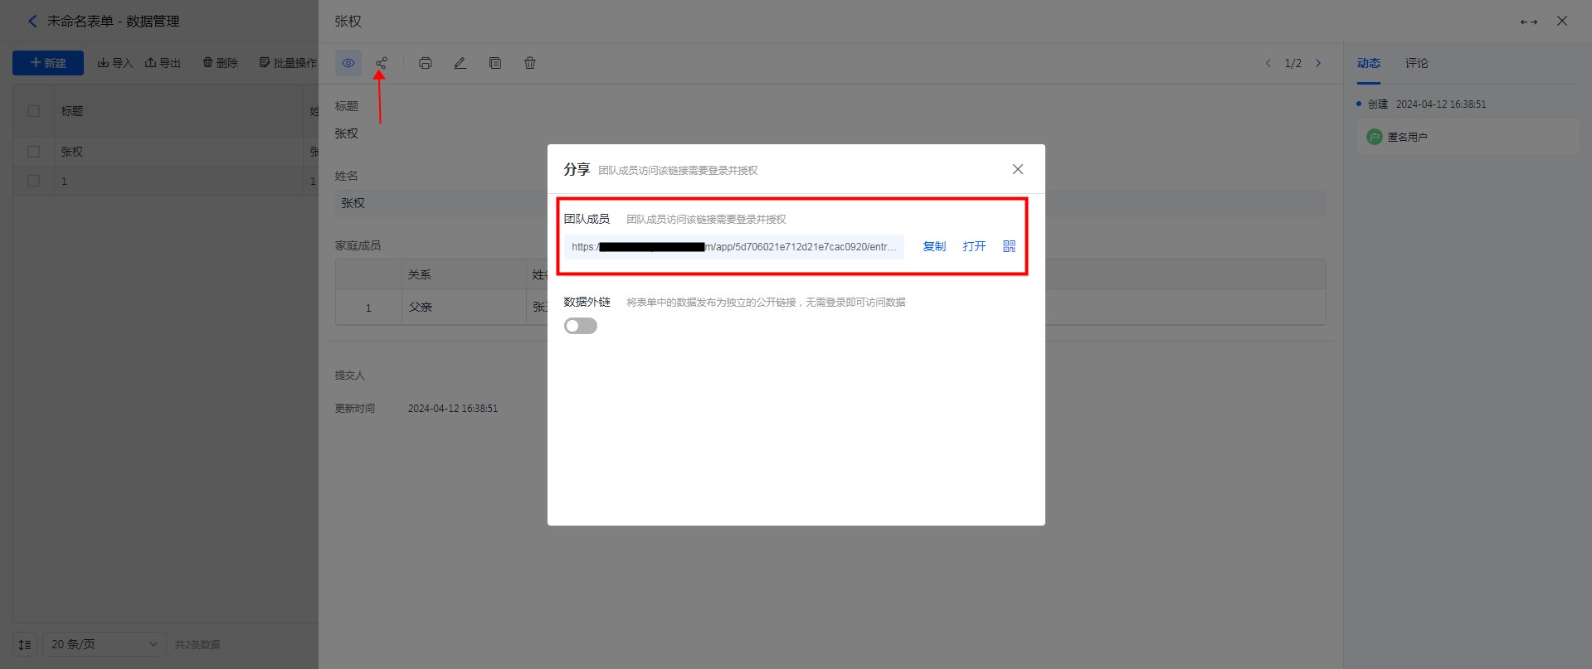Click the share icon in record toolbar
This screenshot has width=1592, height=669.
(x=381, y=63)
